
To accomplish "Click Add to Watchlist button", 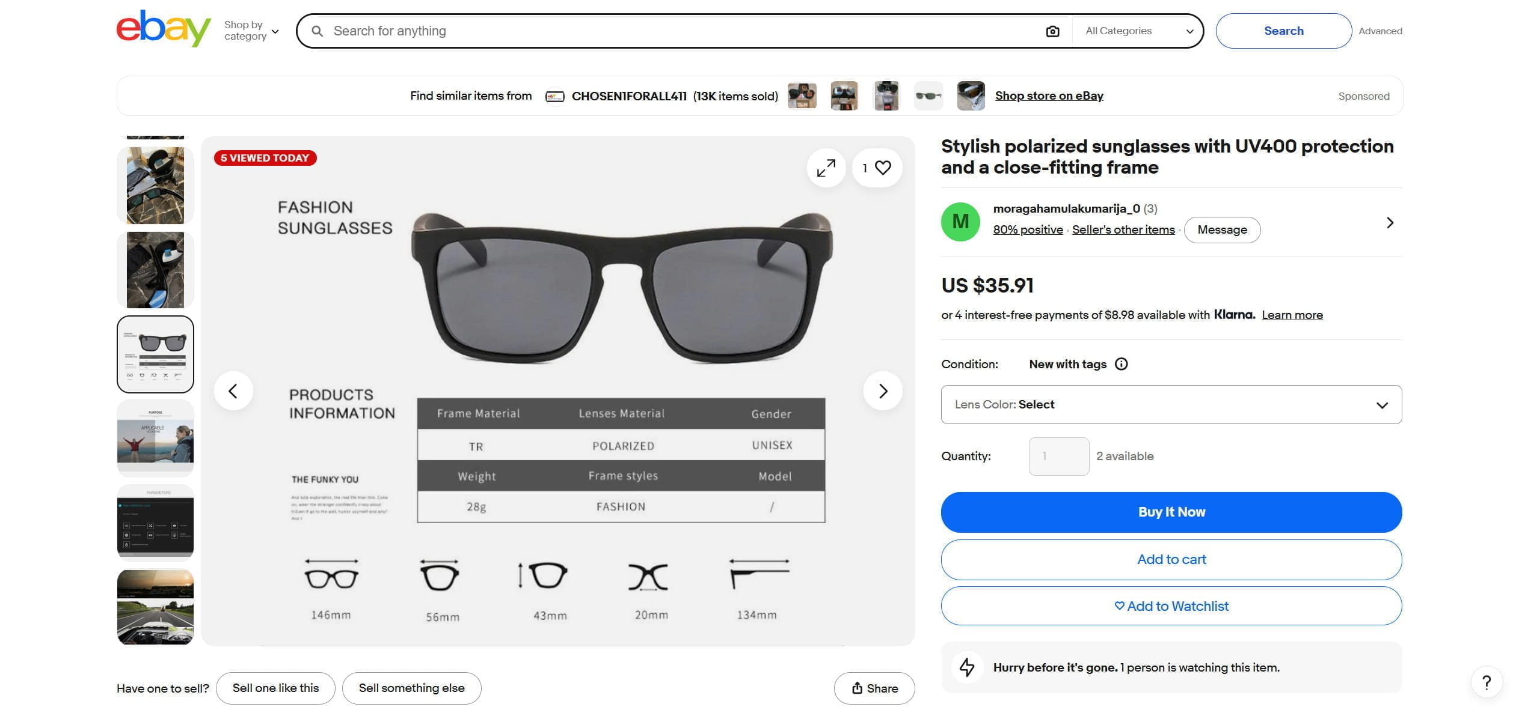I will 1171,606.
